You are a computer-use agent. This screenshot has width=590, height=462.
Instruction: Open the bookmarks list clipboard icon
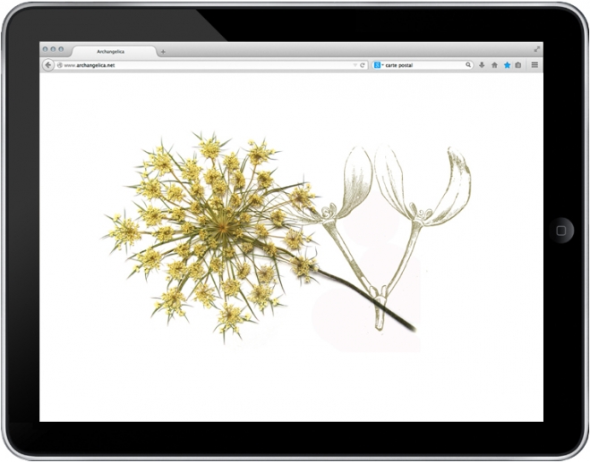518,65
